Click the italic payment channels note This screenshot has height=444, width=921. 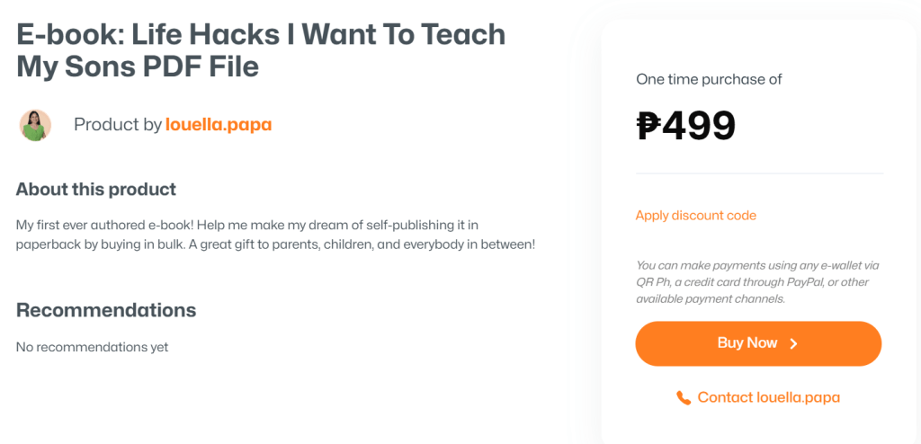click(757, 281)
